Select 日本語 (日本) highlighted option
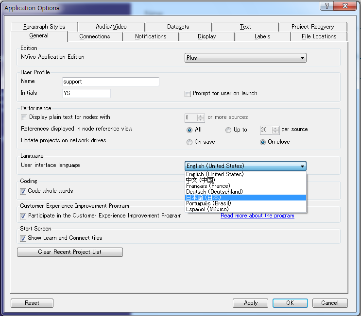 (x=246, y=198)
